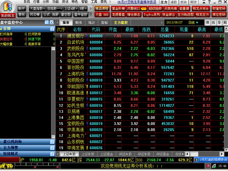Click the tab strip right arrow before date
228x171 pixels.
point(162,23)
